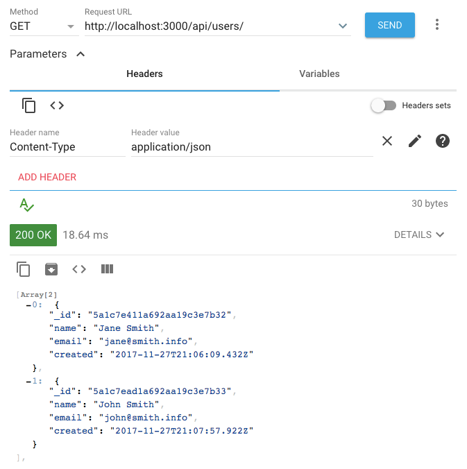Open the three-dot more options menu

click(437, 25)
